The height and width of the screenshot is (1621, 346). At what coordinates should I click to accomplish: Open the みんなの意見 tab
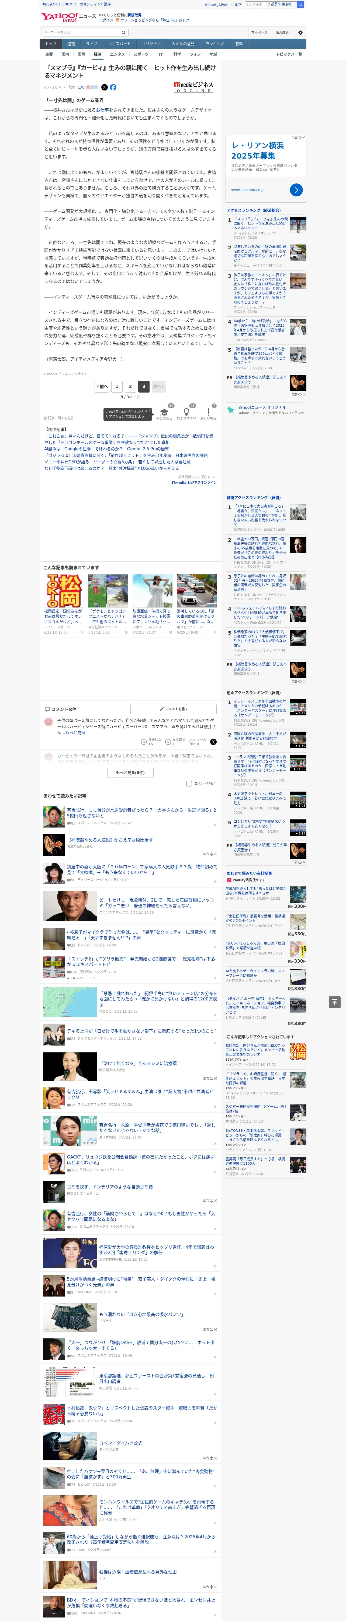[x=183, y=44]
